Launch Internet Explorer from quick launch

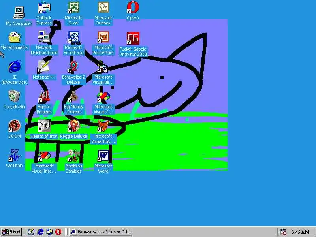tap(41, 232)
